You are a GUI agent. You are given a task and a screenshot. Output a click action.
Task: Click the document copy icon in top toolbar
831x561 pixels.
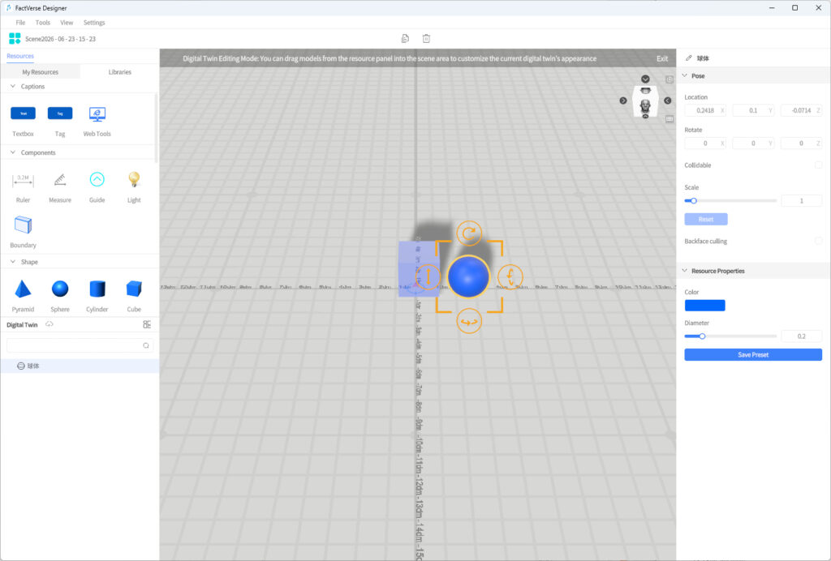point(406,38)
